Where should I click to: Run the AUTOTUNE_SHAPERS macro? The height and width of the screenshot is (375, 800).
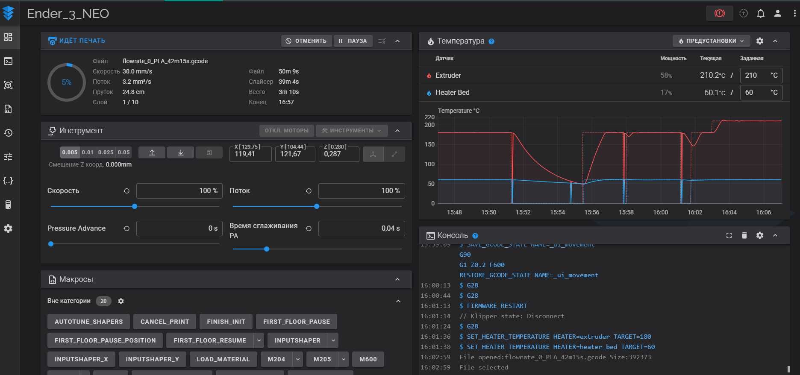pos(89,322)
